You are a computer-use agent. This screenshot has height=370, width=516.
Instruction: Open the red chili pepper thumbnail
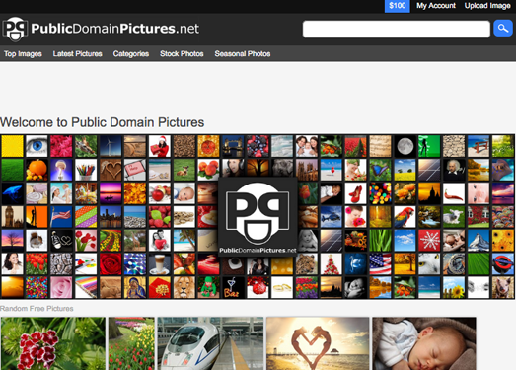(454, 193)
